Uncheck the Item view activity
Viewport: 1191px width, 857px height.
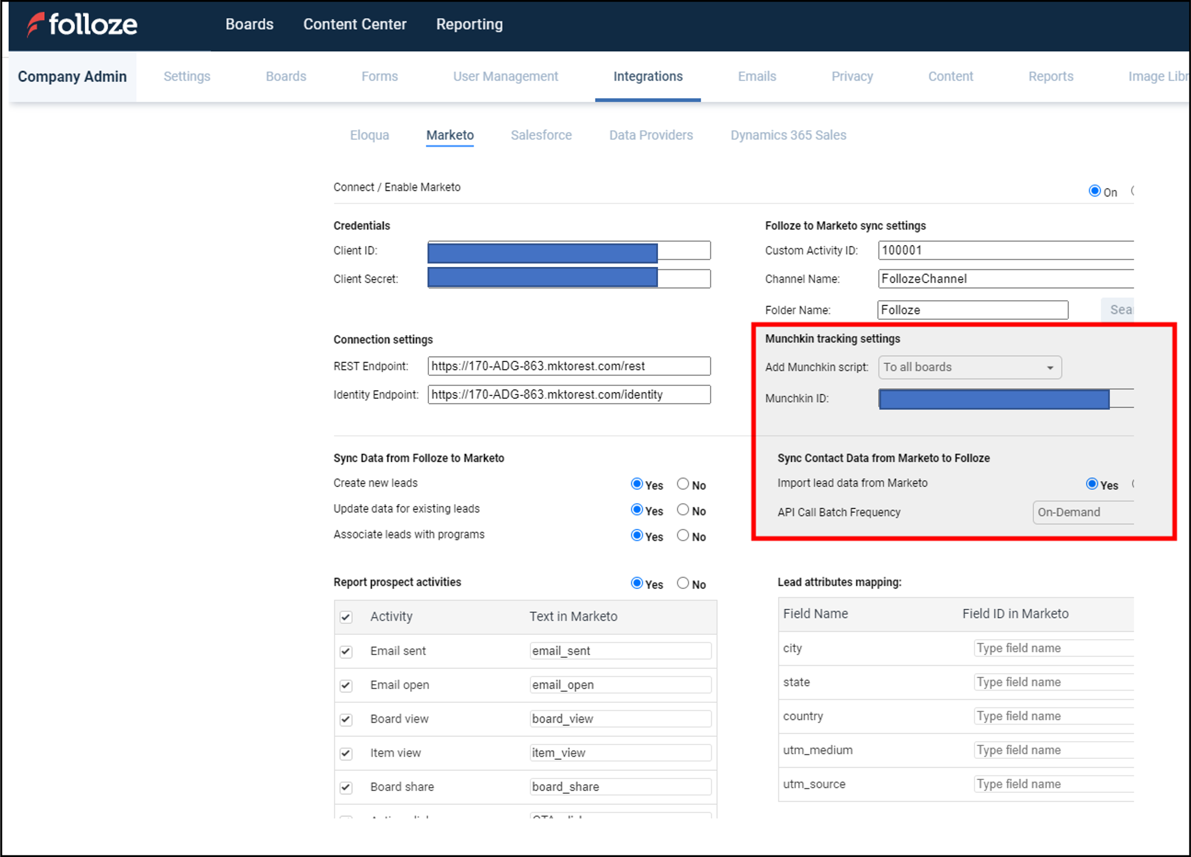click(x=346, y=753)
